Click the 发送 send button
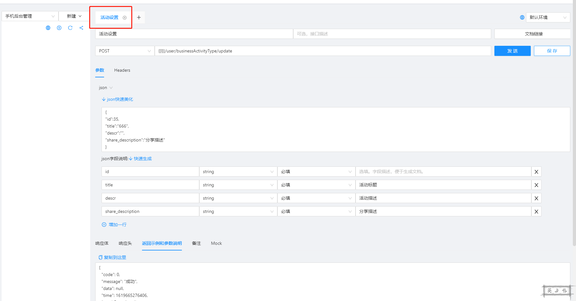 512,51
